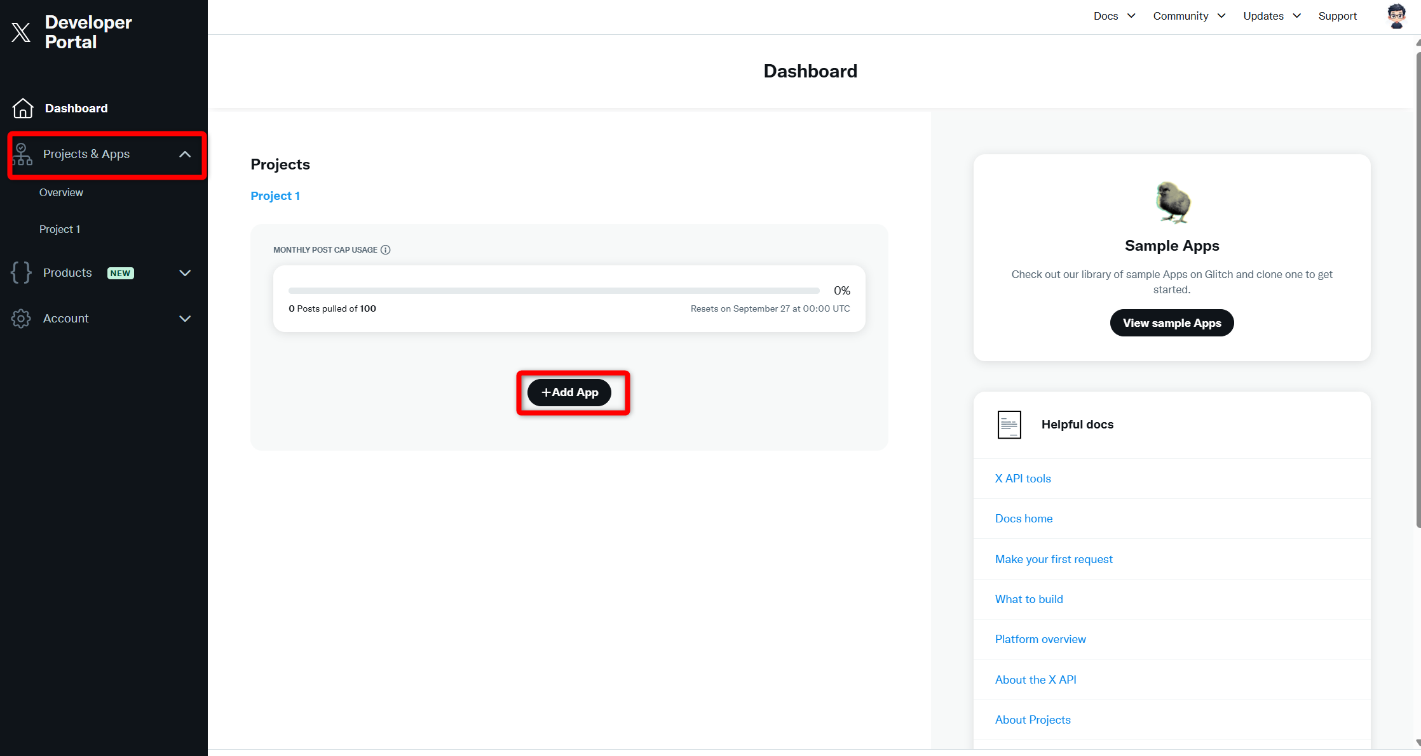Click the NEW badge next to Products
Screen dimensions: 1421x756
click(x=120, y=273)
